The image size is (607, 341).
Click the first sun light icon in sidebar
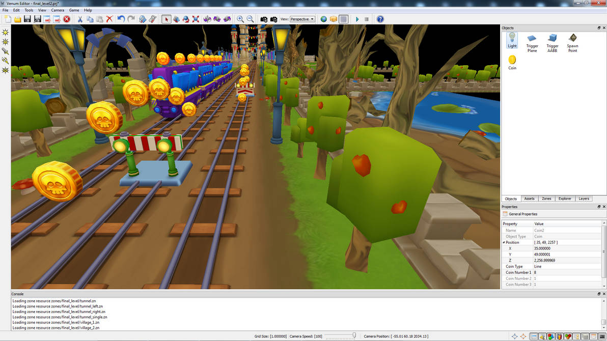point(6,32)
